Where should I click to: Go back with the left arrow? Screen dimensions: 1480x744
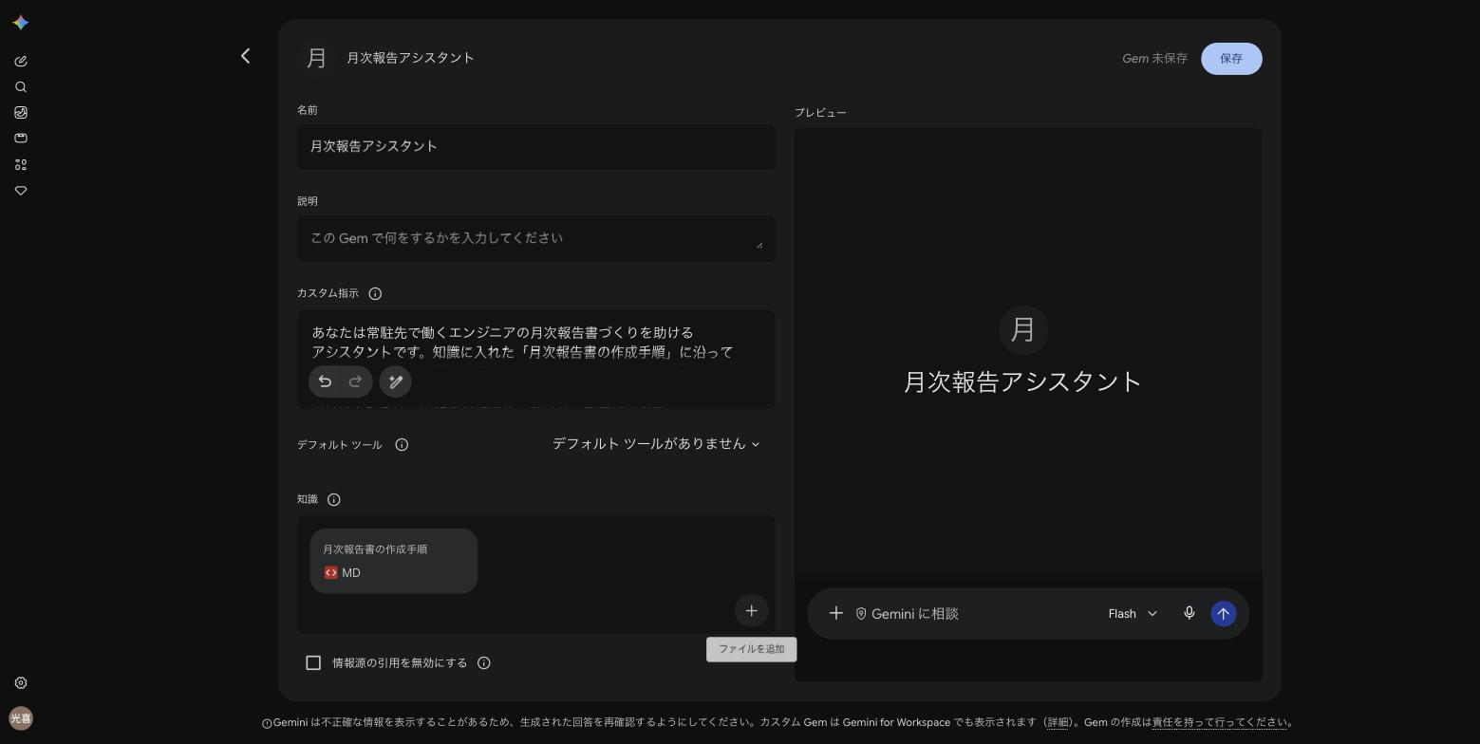tap(246, 57)
